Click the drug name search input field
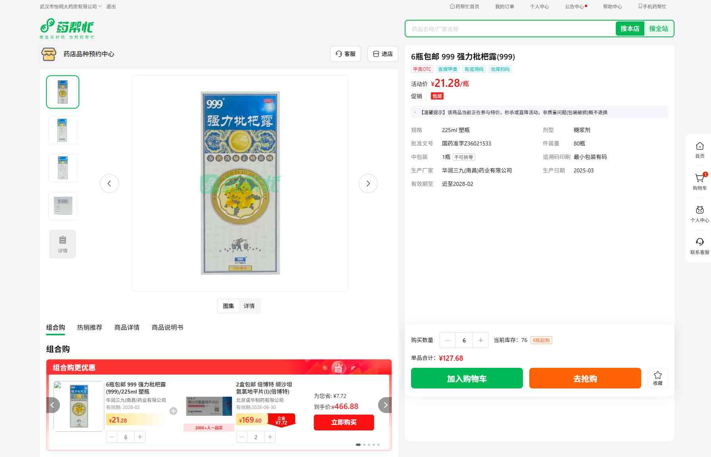The image size is (711, 457). tap(510, 29)
